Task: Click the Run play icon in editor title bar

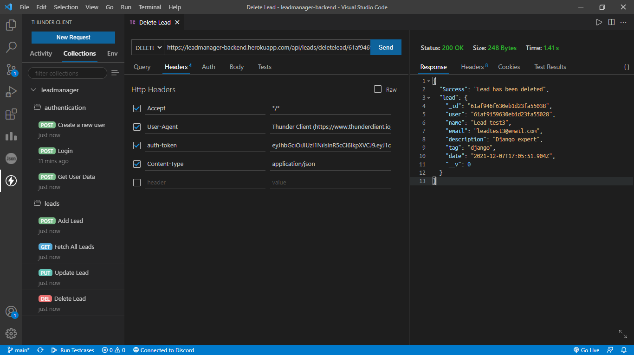Action: (x=599, y=22)
